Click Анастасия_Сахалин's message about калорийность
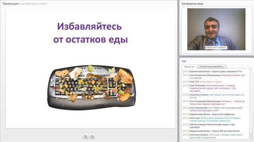Viewport: 254px width, 142px height. pos(213,136)
